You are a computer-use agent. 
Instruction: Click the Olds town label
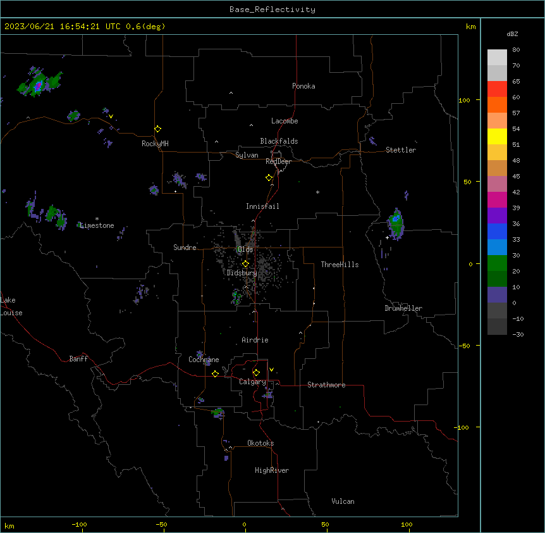(x=245, y=249)
